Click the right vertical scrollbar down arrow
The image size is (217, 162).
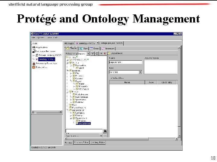coord(179,136)
